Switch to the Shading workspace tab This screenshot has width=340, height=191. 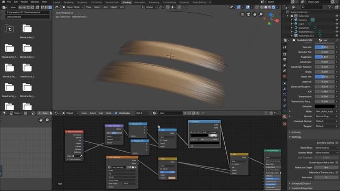[126, 2]
